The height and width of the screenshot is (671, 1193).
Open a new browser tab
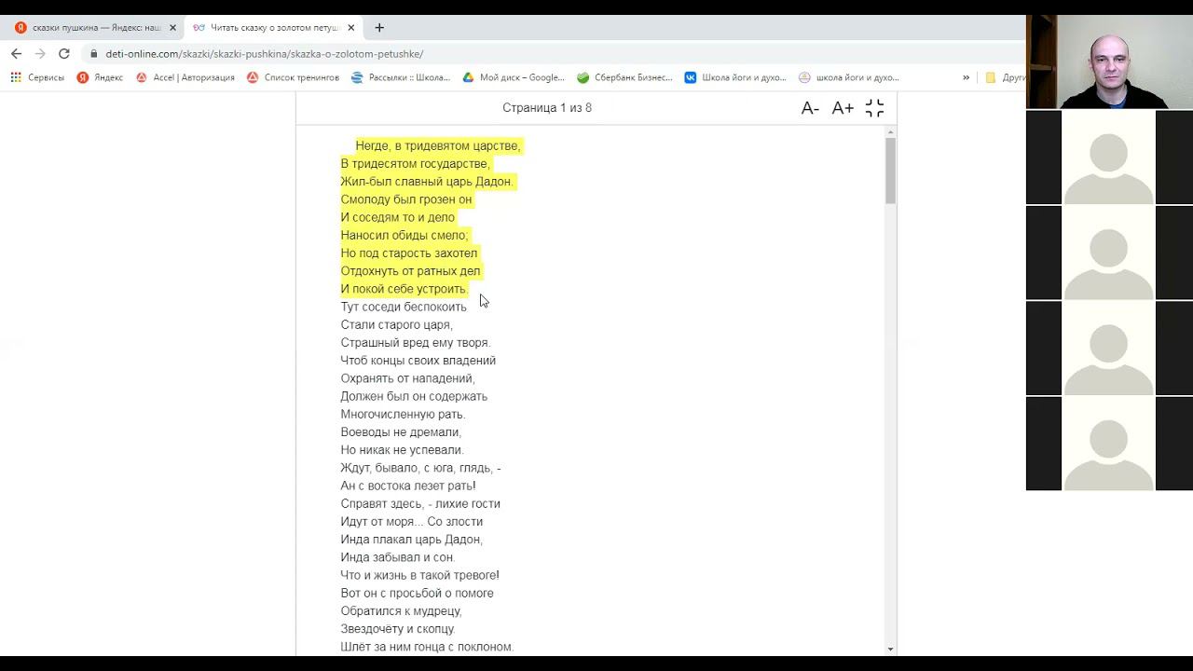click(379, 28)
